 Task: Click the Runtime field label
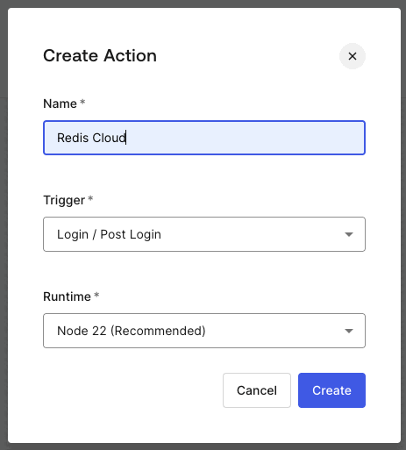click(67, 296)
